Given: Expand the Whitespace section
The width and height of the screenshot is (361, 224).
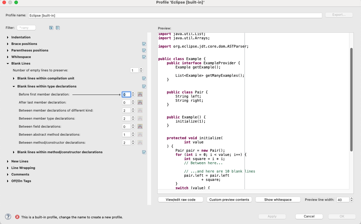Looking at the screenshot, I should pyautogui.click(x=8, y=57).
